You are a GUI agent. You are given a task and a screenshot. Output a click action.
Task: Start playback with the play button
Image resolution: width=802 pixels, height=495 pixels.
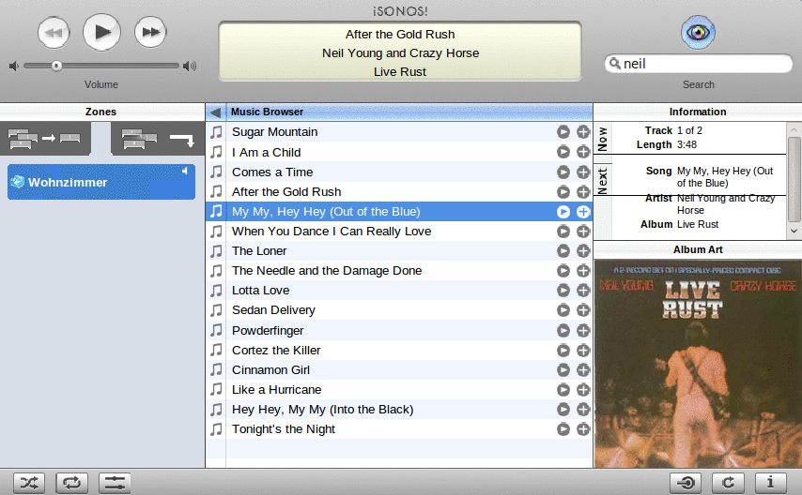coord(101,32)
